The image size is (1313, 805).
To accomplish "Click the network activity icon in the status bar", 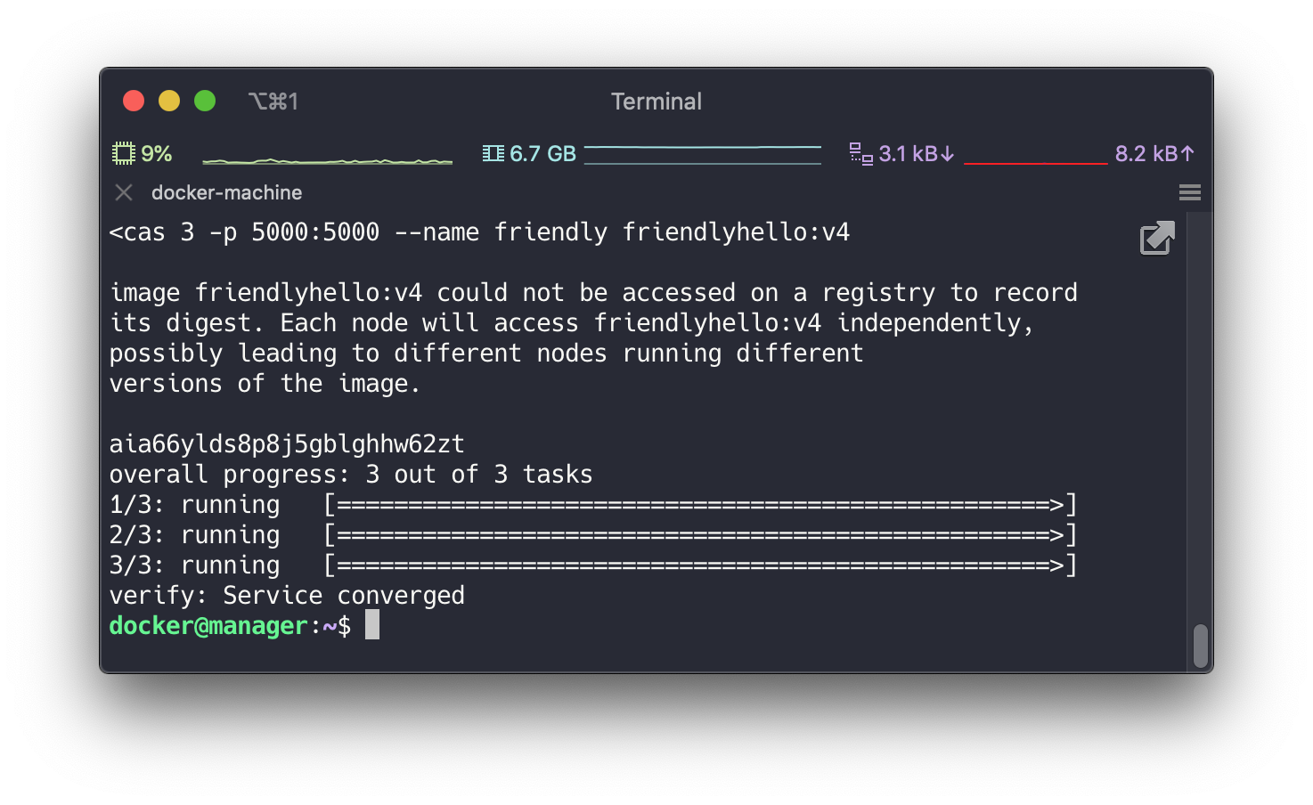I will (860, 153).
